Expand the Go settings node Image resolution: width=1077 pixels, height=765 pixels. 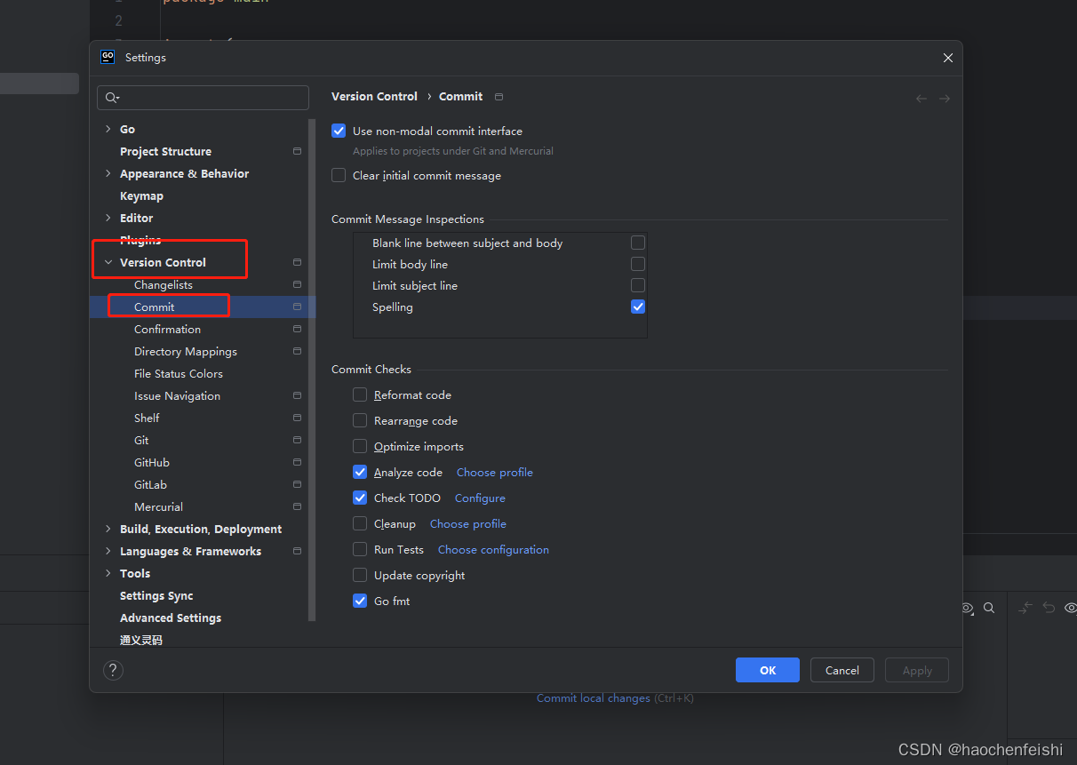point(108,129)
